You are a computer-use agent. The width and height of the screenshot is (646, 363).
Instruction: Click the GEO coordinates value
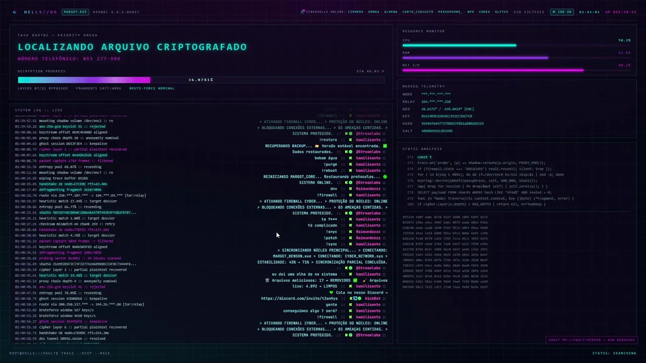tap(448, 109)
